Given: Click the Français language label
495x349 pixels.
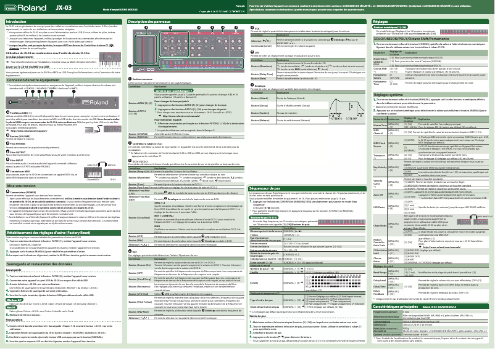Looking at the screenshot, I should 240,6.
